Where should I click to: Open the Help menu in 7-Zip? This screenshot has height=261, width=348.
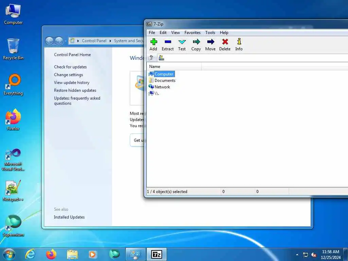pos(224,33)
